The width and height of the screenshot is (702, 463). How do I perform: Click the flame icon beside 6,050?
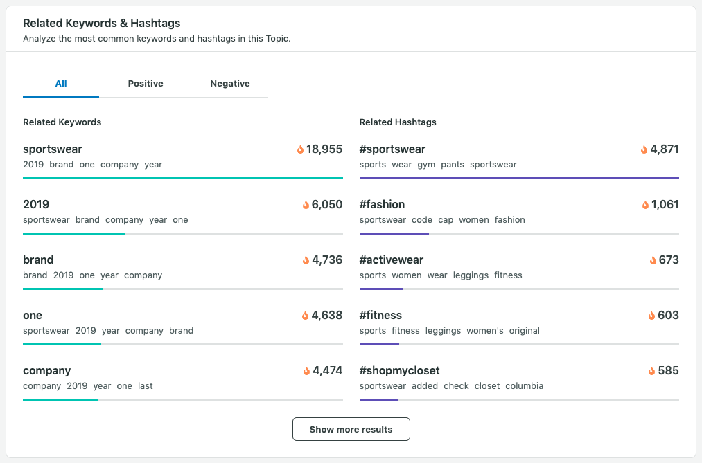coord(306,205)
